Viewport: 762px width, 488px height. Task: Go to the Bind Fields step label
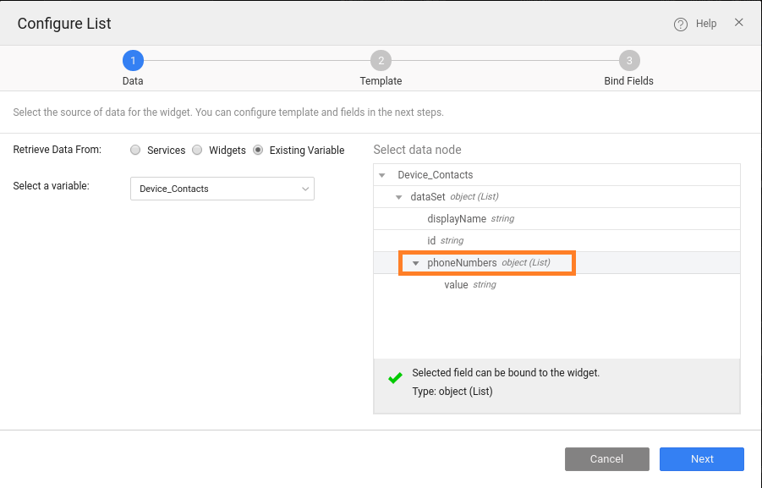pos(628,81)
